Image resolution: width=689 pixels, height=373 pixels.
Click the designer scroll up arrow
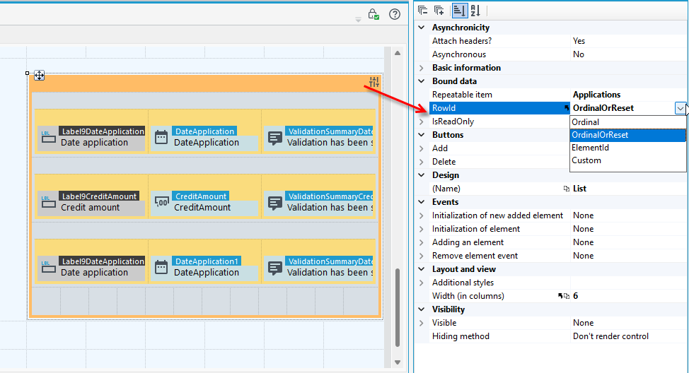(x=398, y=53)
